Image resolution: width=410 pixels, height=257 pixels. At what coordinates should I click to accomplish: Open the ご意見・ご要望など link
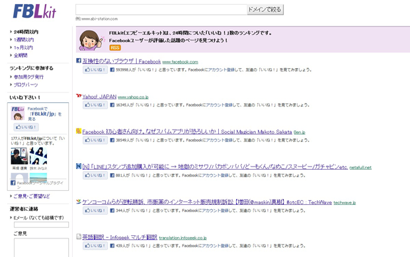[32, 196]
